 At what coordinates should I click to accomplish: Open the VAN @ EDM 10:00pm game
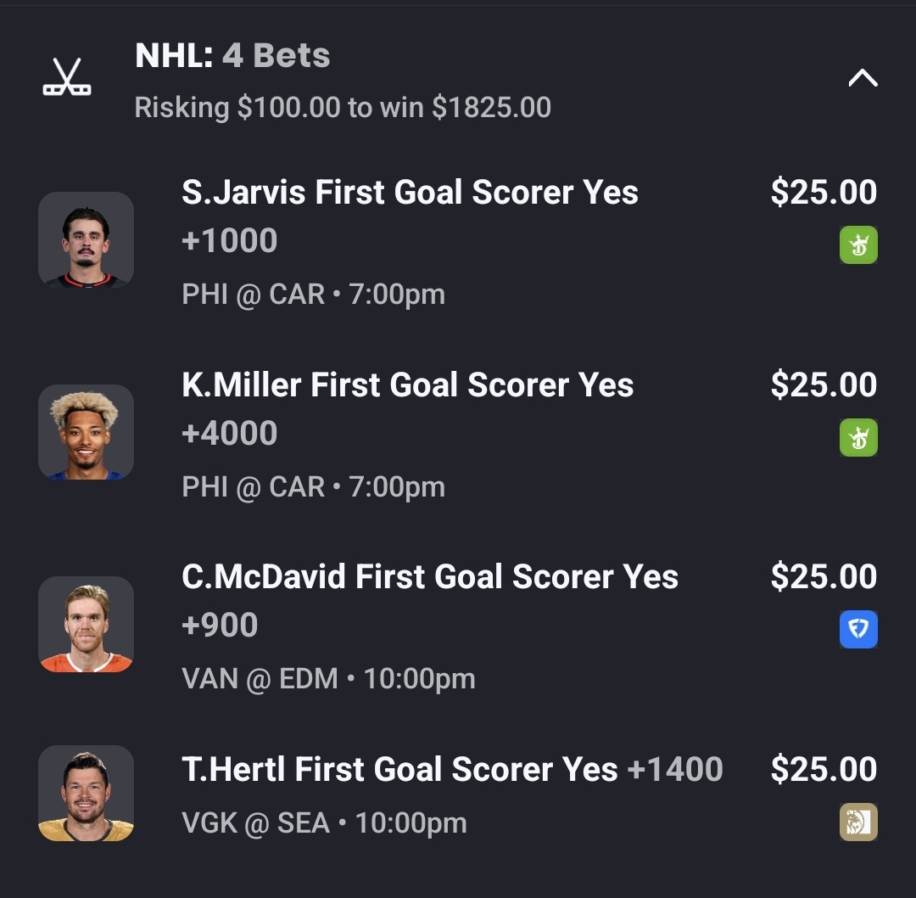(x=328, y=679)
